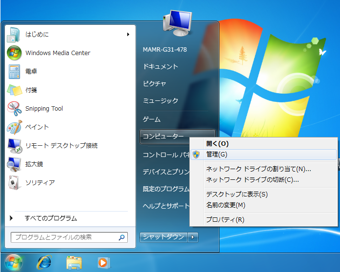Image resolution: width=340 pixels, height=272 pixels.
Task: Click the シャットダウン button
Action: pyautogui.click(x=163, y=237)
